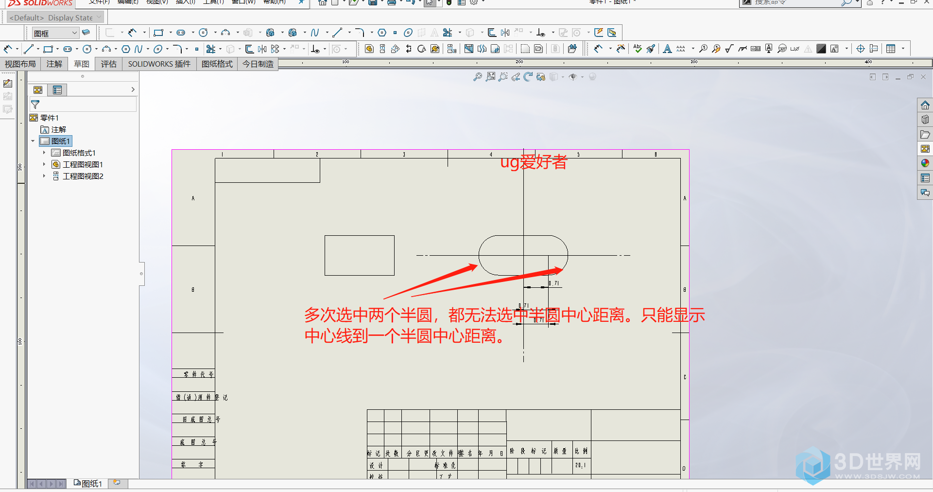Select the Straight Slot tool in second toolbar

pos(68,49)
